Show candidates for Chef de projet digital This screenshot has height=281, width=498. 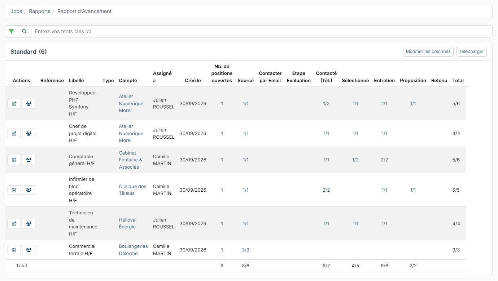29,134
